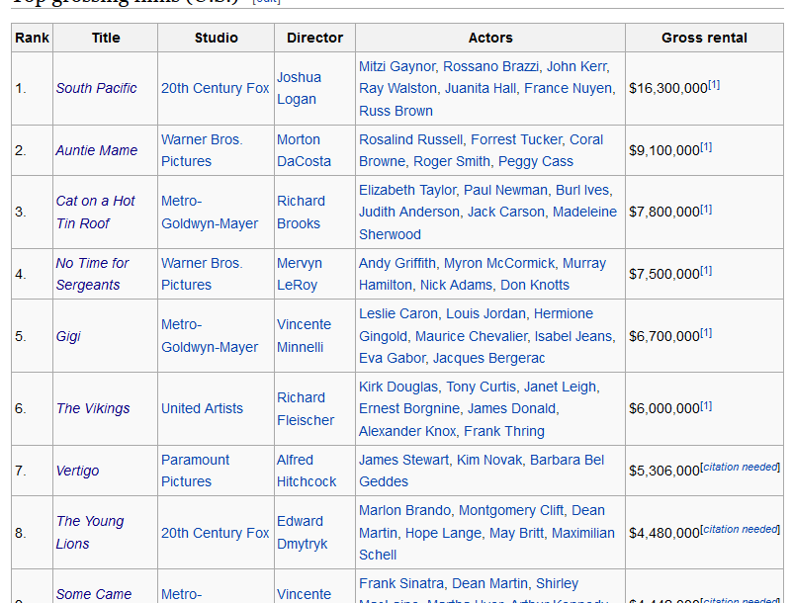Click the Rank column header
The width and height of the screenshot is (792, 603).
32,38
